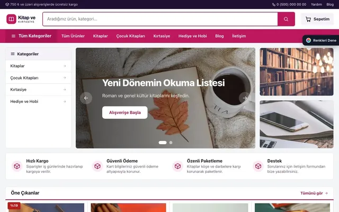The height and width of the screenshot is (212, 339).
Task: Click the Özenli Paketleme box icon
Action: point(178,166)
